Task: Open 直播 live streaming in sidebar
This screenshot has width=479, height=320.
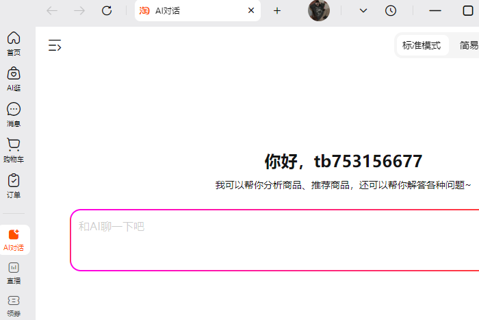Action: click(14, 271)
